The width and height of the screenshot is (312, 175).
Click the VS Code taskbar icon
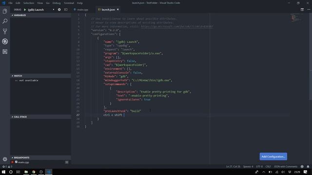tap(49, 172)
